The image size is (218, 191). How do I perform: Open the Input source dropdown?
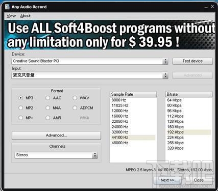pos(165,75)
